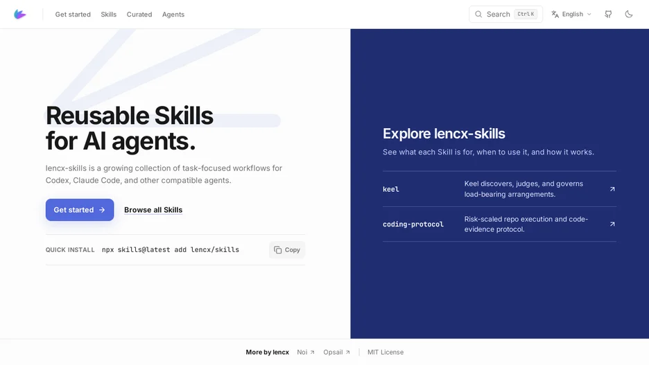
Task: Click the QUICK INSTALL label
Action: 70,249
